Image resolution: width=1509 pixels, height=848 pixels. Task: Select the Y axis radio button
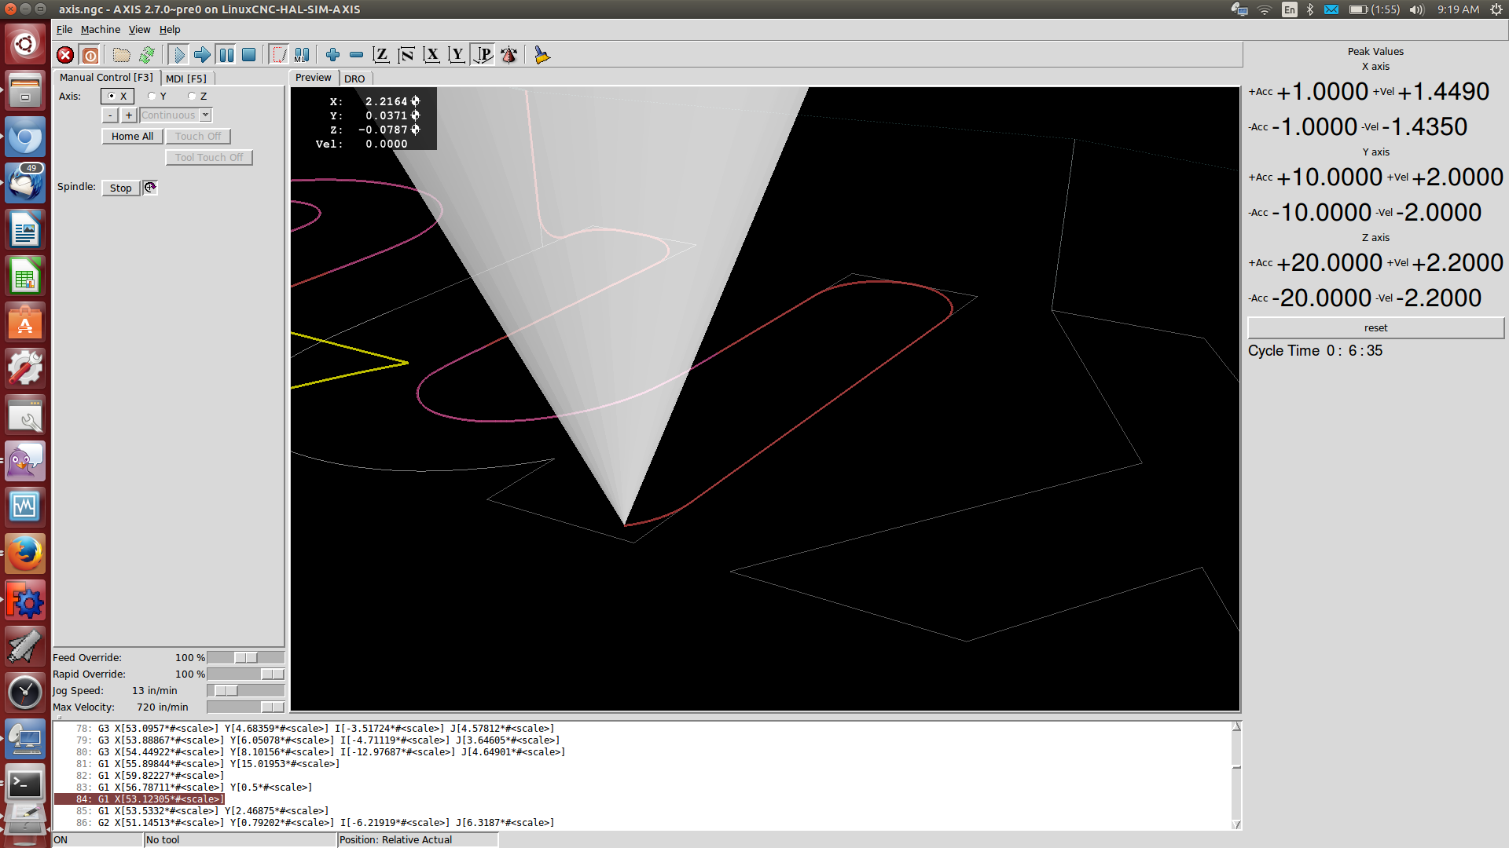coord(156,96)
